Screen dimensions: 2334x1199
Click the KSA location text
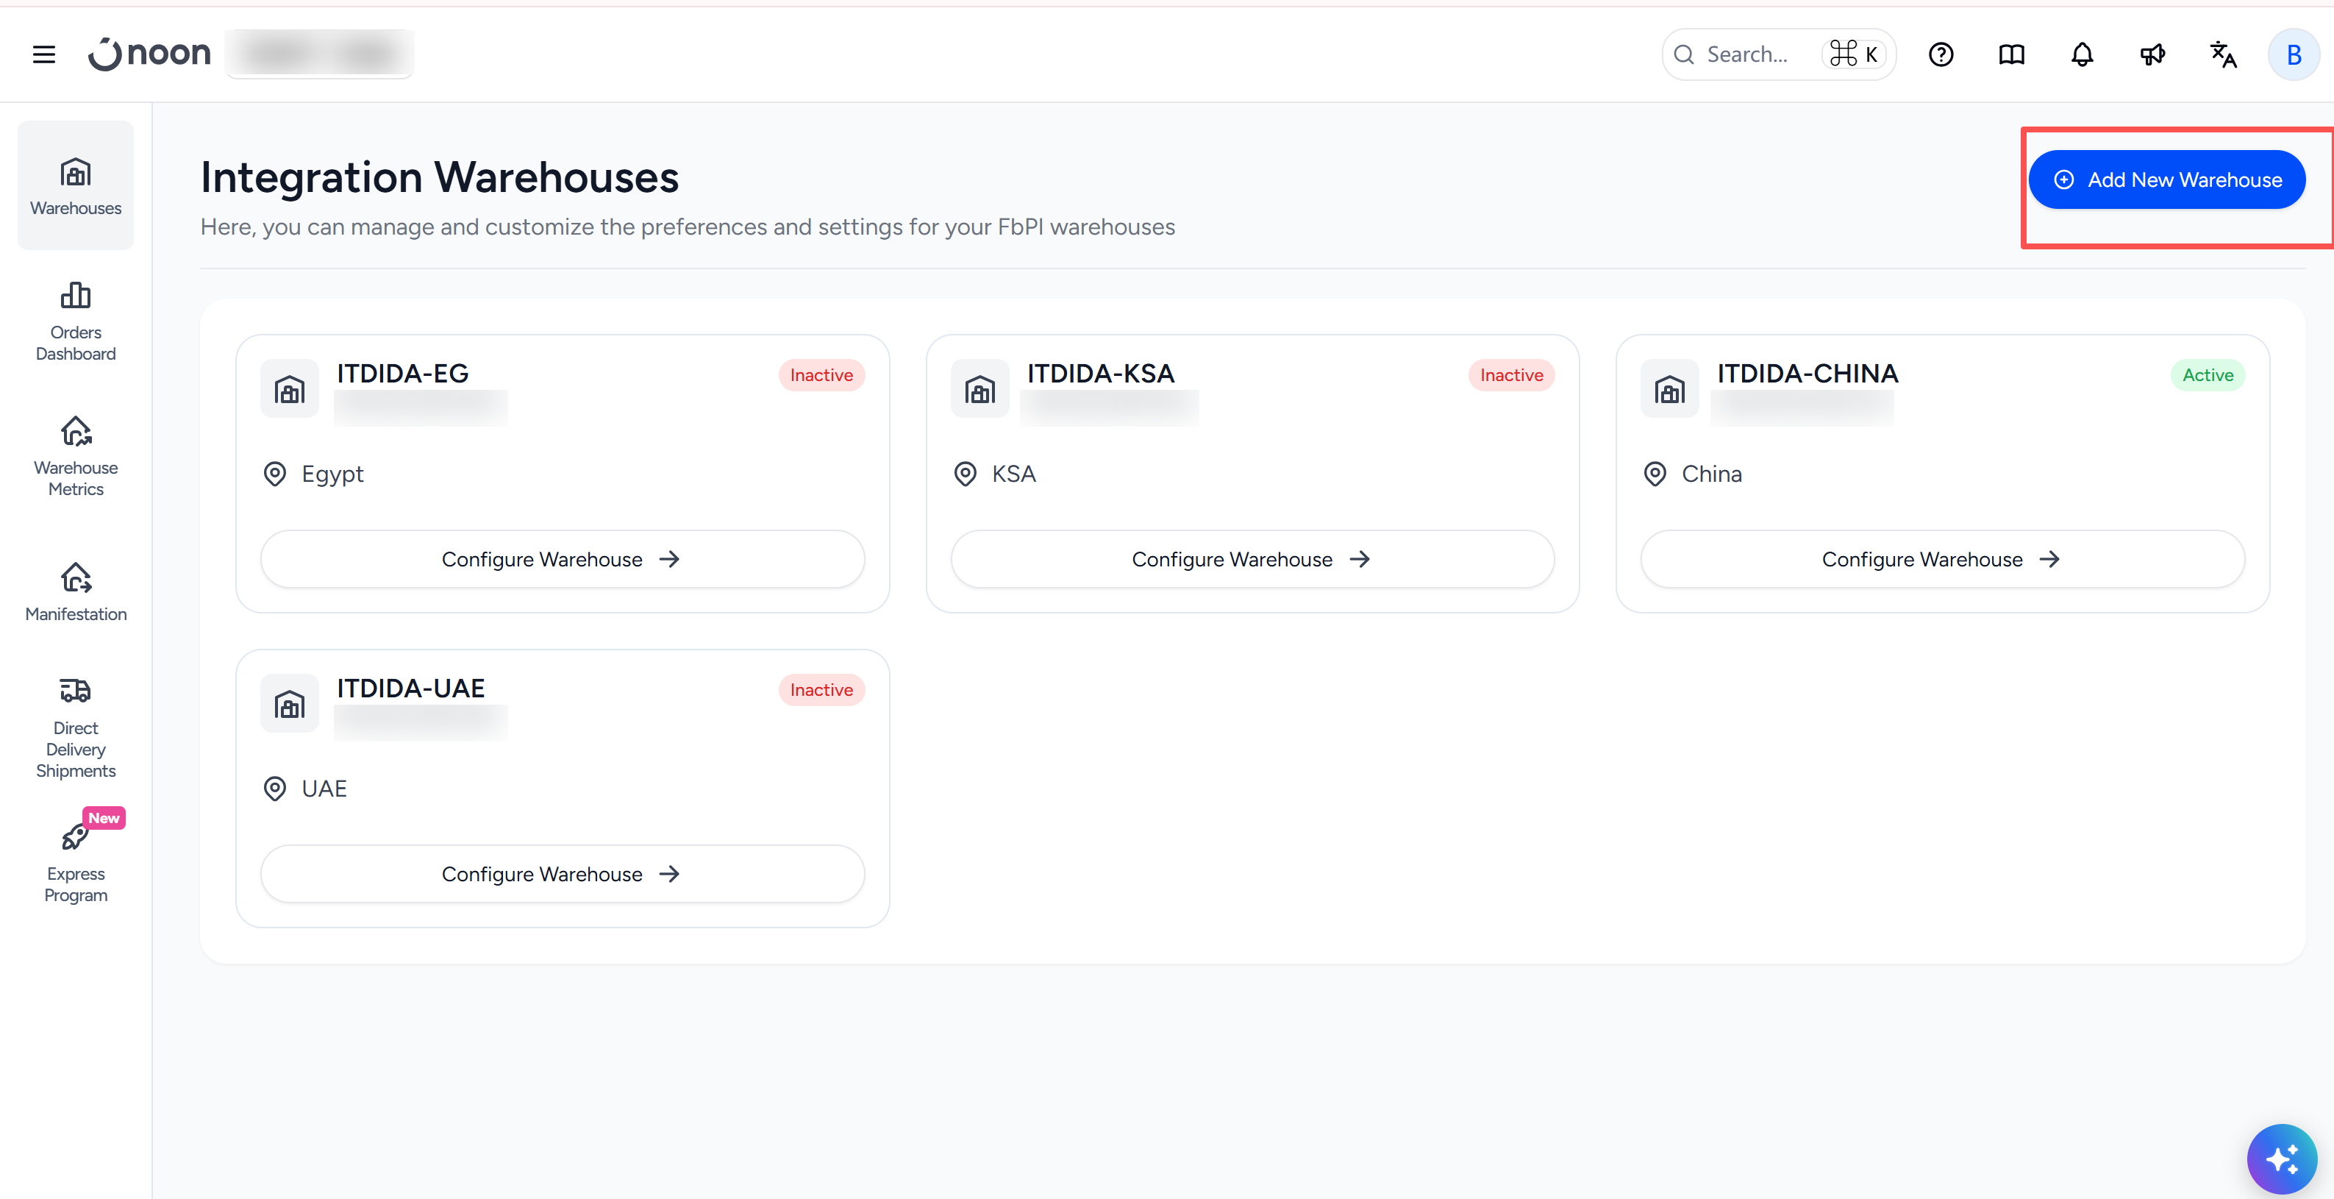click(x=1014, y=474)
